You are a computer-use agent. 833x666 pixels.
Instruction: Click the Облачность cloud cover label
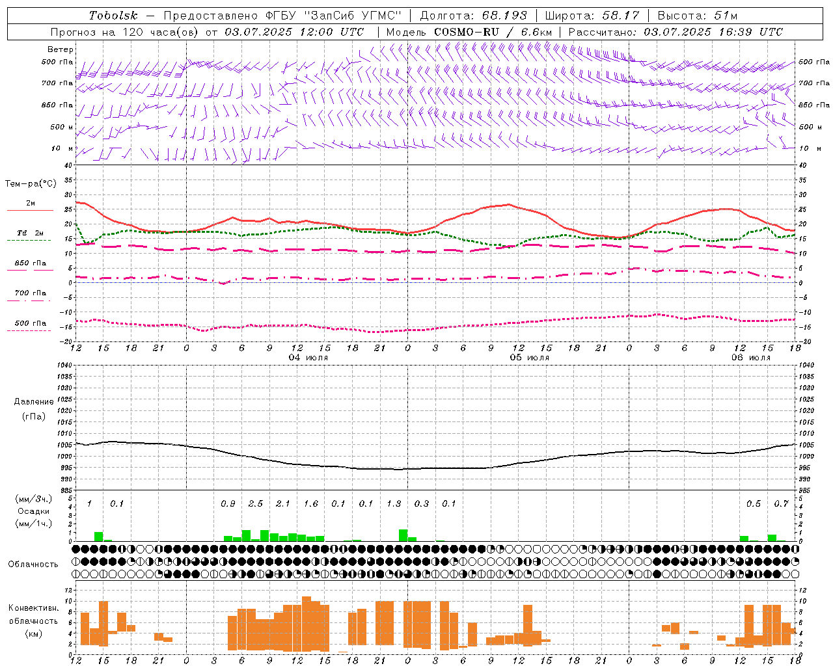click(x=33, y=564)
